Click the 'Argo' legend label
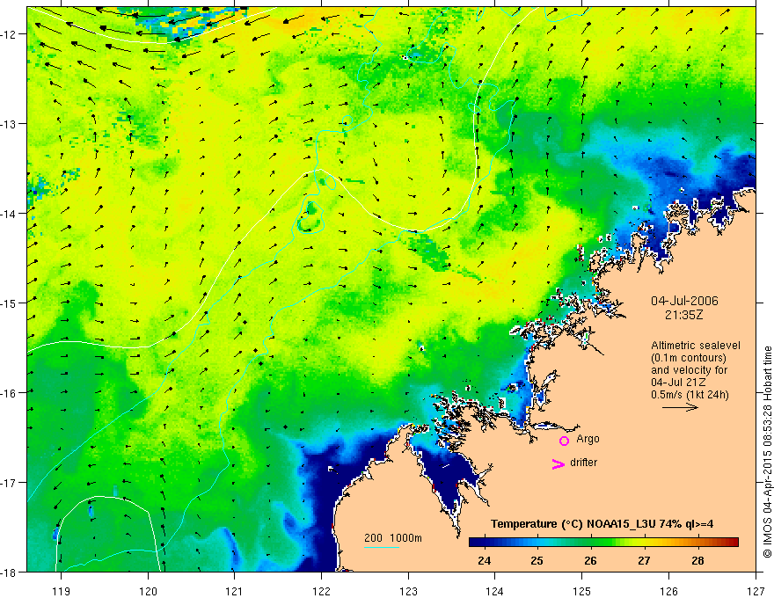The width and height of the screenshot is (774, 598). pyautogui.click(x=588, y=439)
